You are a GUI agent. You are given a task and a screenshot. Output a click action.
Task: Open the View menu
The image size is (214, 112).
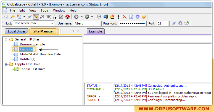(33, 10)
